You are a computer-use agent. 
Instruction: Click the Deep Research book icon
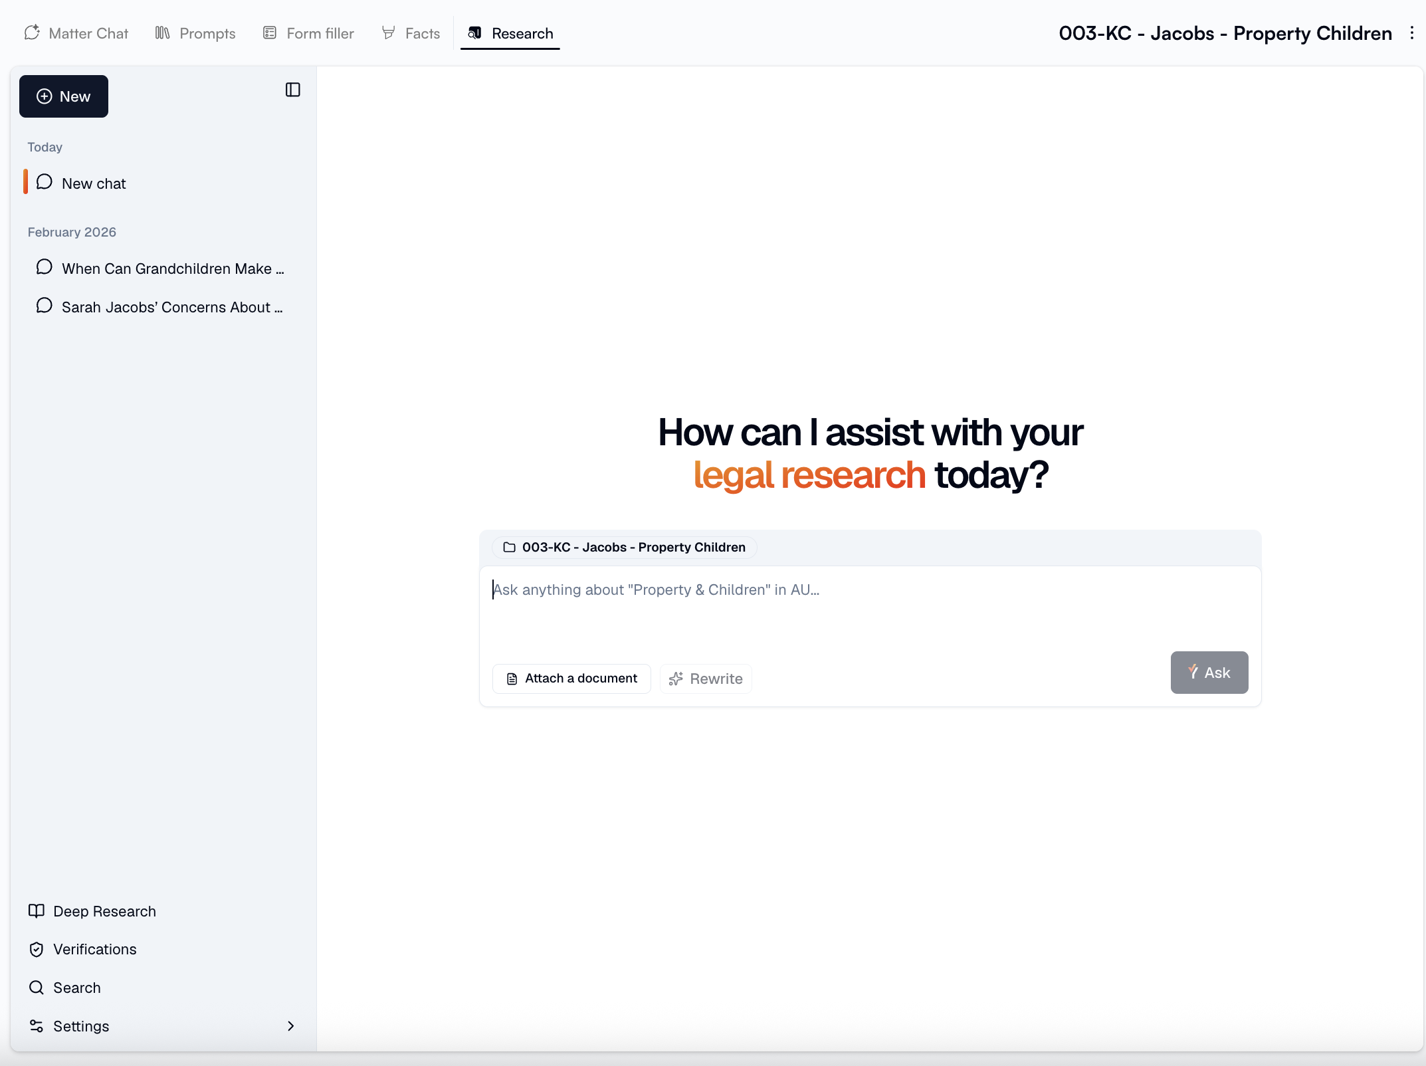pos(37,911)
